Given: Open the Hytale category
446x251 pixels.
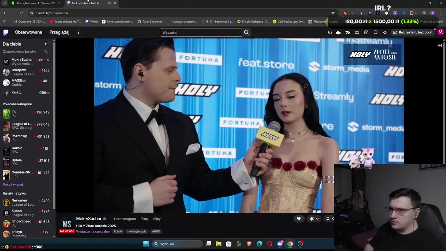Looking at the screenshot, I should pyautogui.click(x=26, y=162).
